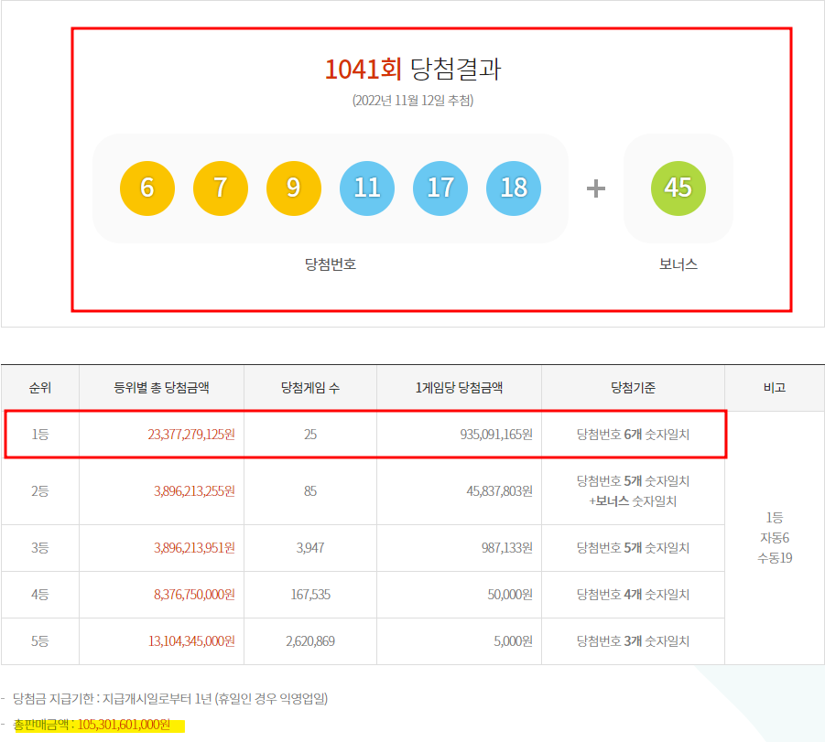825x742 pixels.
Task: Click the '순위' column header
Action: pos(40,388)
